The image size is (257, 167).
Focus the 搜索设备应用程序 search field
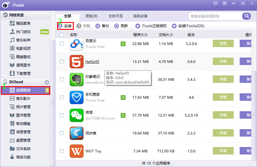point(215,16)
